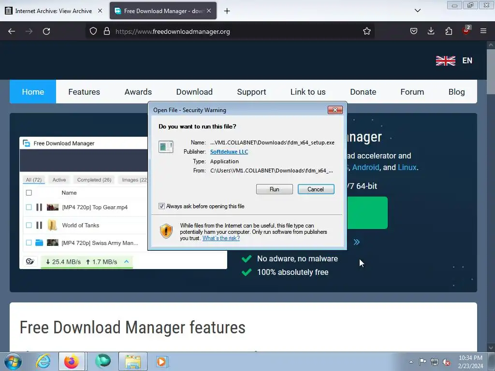The image size is (495, 371).
Task: Select the Active filter tab
Action: pyautogui.click(x=59, y=180)
